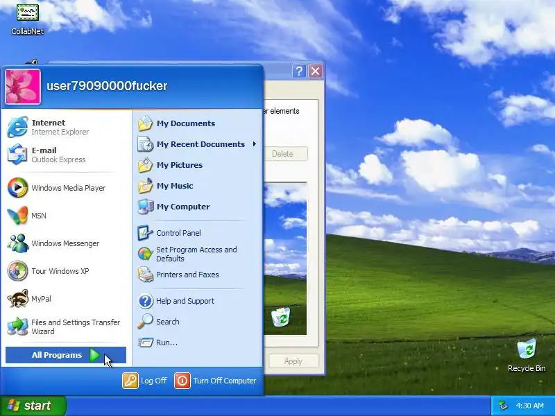Click the Log Off key icon
The image size is (555, 416).
pos(130,381)
